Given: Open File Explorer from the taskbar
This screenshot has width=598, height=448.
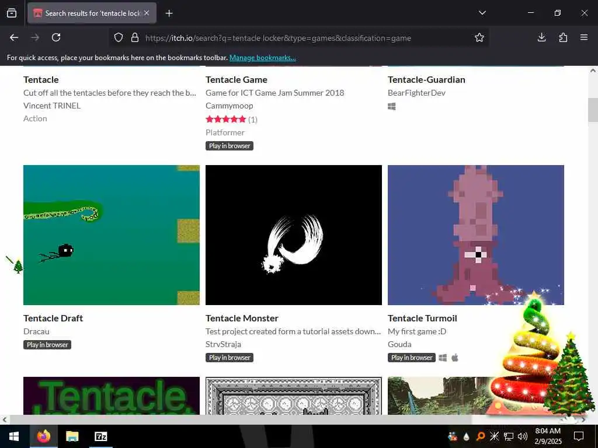Looking at the screenshot, I should point(72,436).
